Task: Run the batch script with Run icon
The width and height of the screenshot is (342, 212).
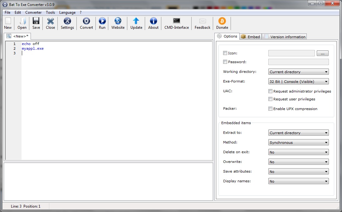Action: click(102, 21)
